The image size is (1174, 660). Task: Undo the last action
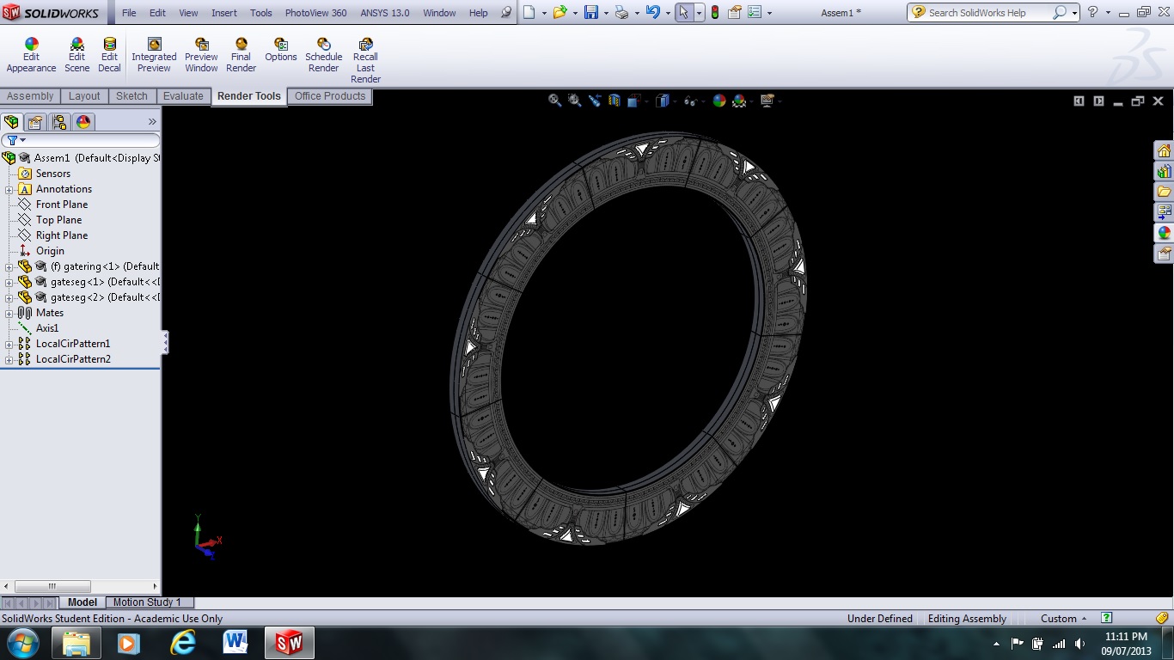(x=653, y=12)
